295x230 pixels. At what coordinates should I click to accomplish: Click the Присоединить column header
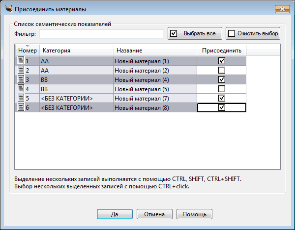coord(221,51)
